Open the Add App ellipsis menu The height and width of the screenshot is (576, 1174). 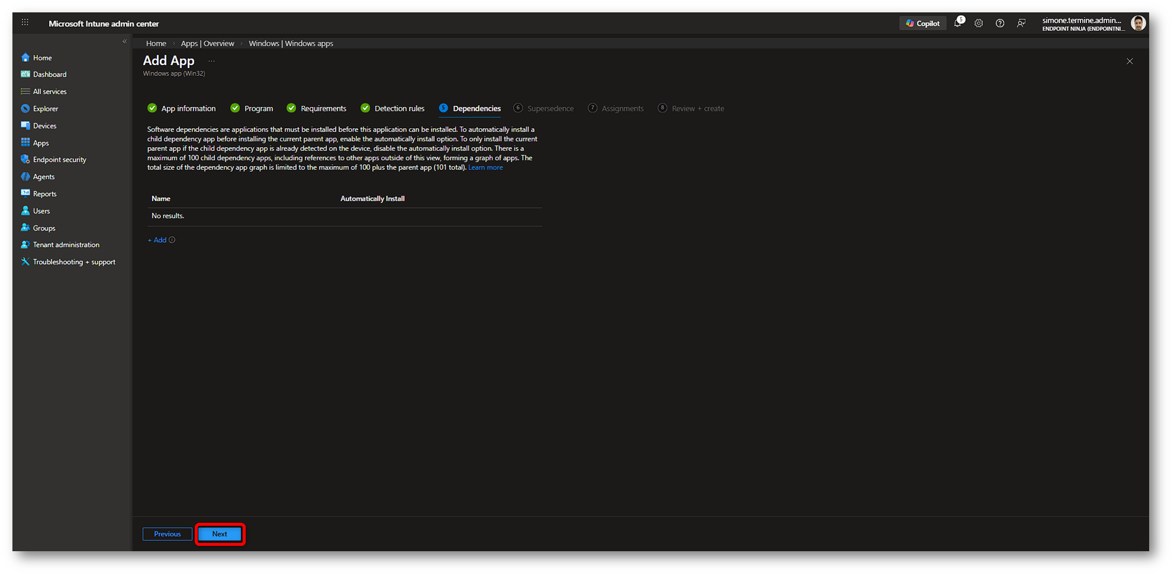(x=211, y=61)
